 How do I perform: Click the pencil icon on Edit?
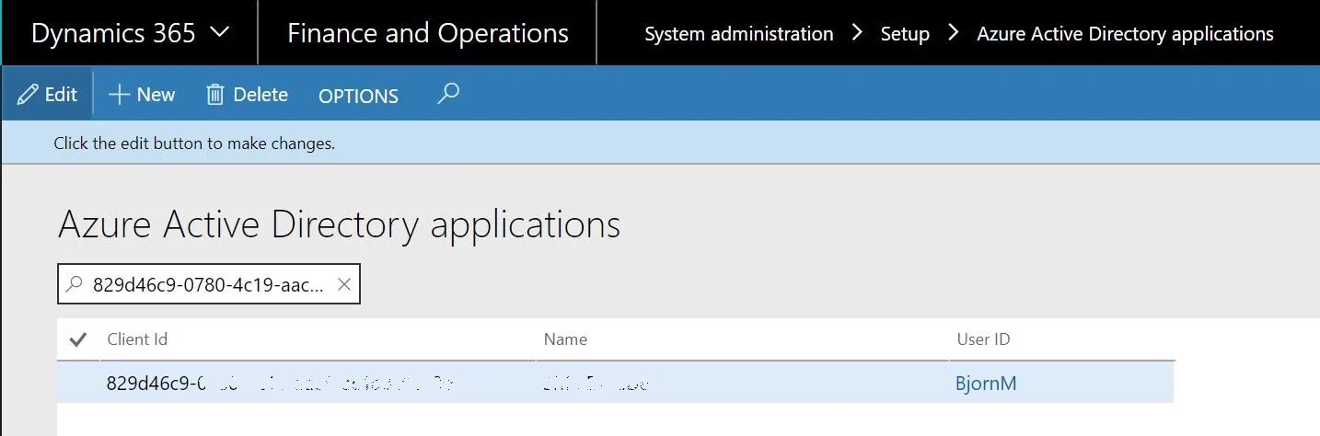coord(28,94)
